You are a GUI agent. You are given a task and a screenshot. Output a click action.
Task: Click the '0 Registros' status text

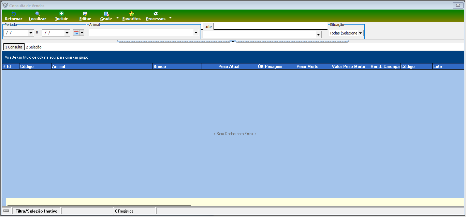[124, 211]
